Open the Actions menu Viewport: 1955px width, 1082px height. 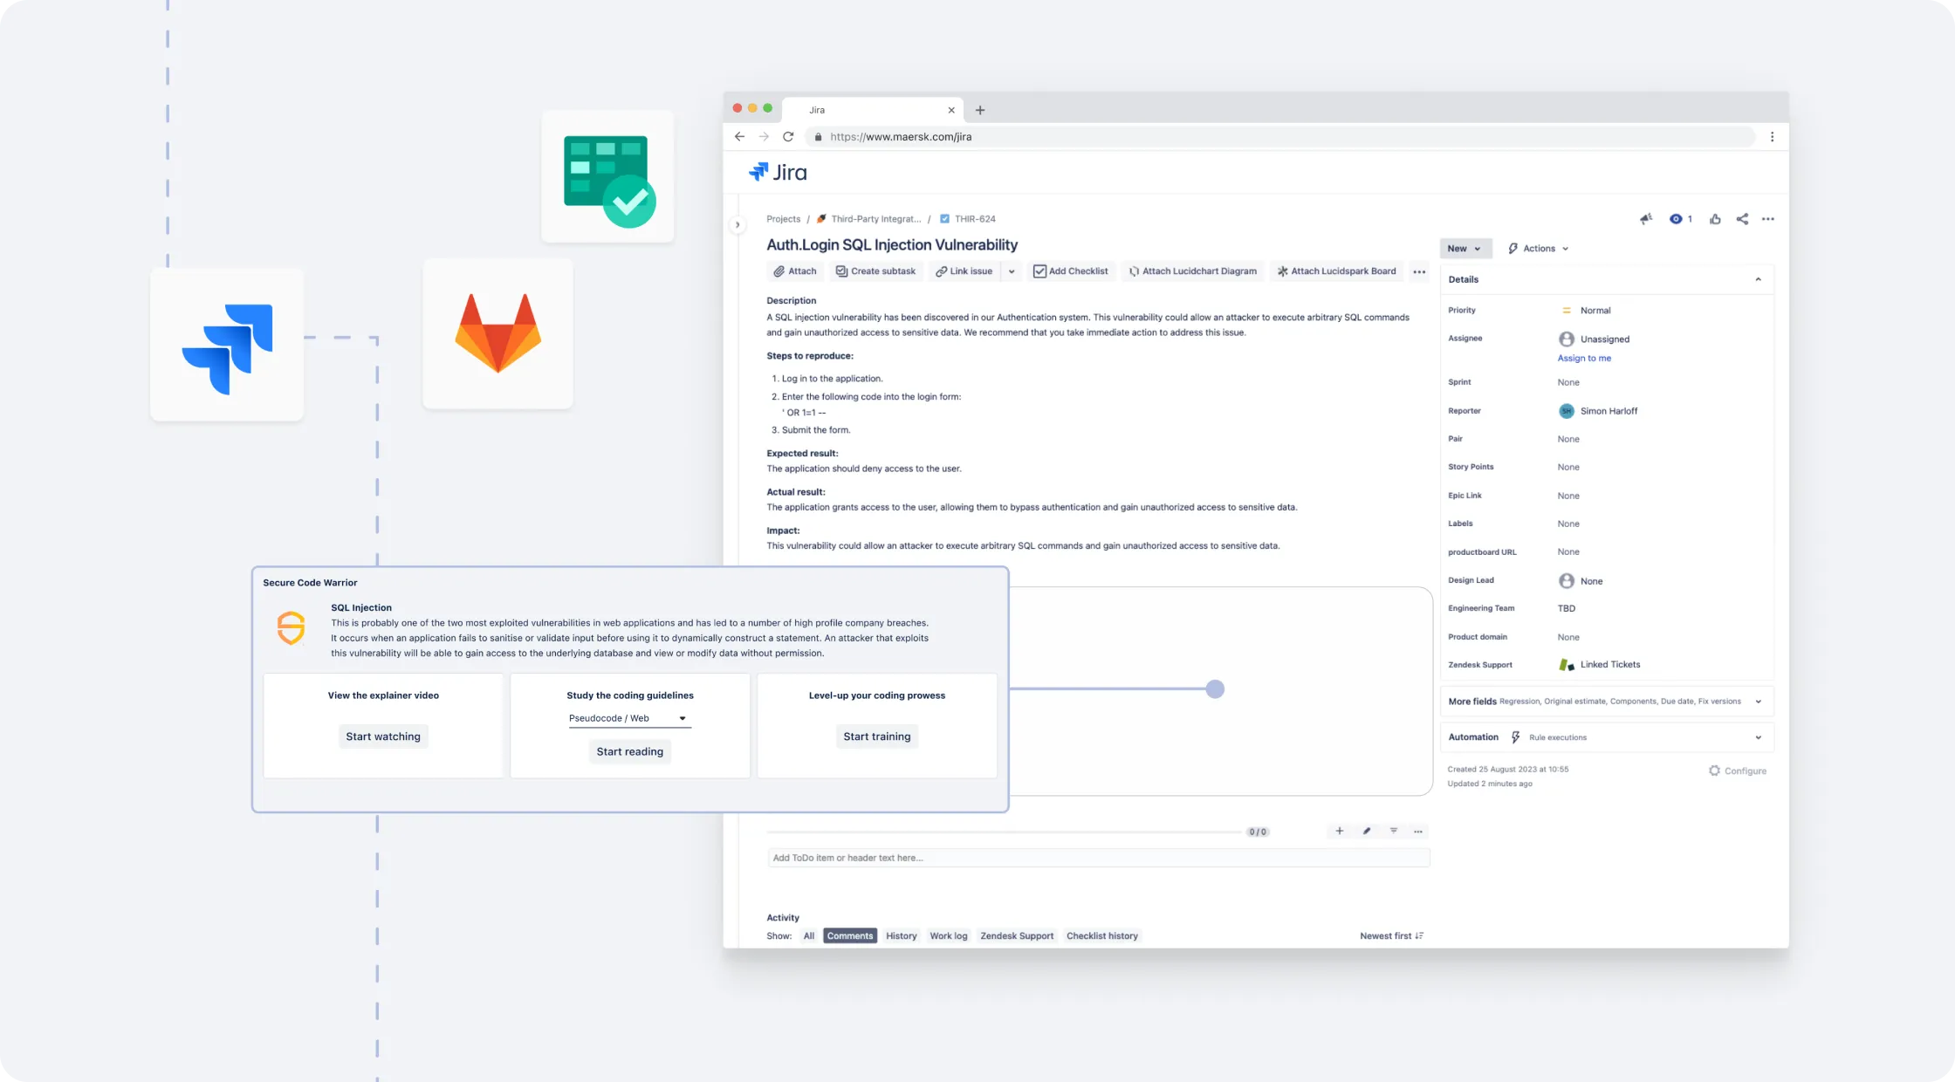[x=1538, y=248]
